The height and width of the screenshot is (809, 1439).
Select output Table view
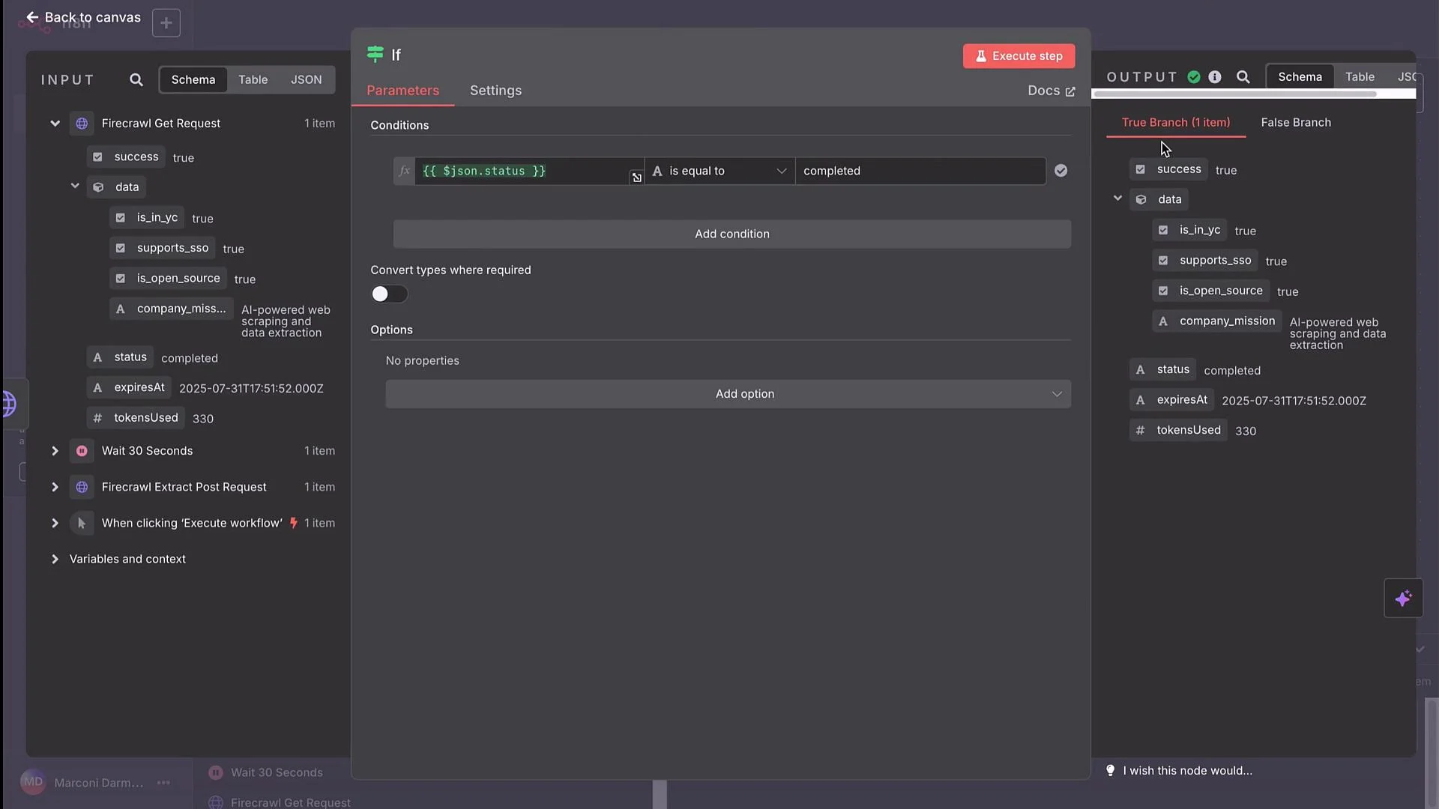pyautogui.click(x=1360, y=76)
